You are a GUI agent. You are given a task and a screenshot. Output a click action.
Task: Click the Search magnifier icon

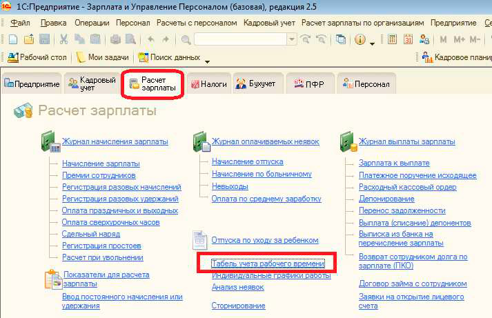pos(186,39)
